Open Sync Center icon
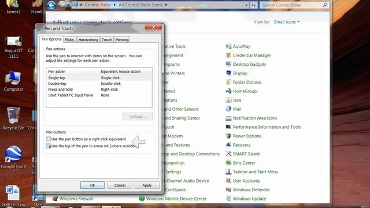The image size is (370, 208). click(228, 163)
